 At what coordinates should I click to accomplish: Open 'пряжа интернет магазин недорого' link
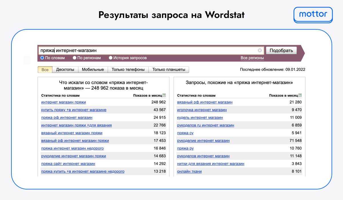pos(72,148)
